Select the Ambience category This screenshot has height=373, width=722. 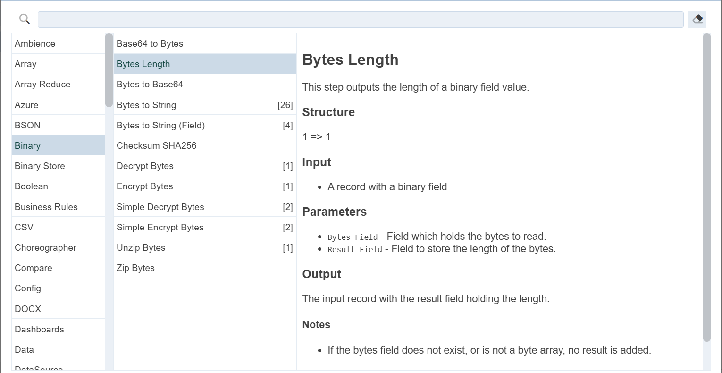pos(35,44)
